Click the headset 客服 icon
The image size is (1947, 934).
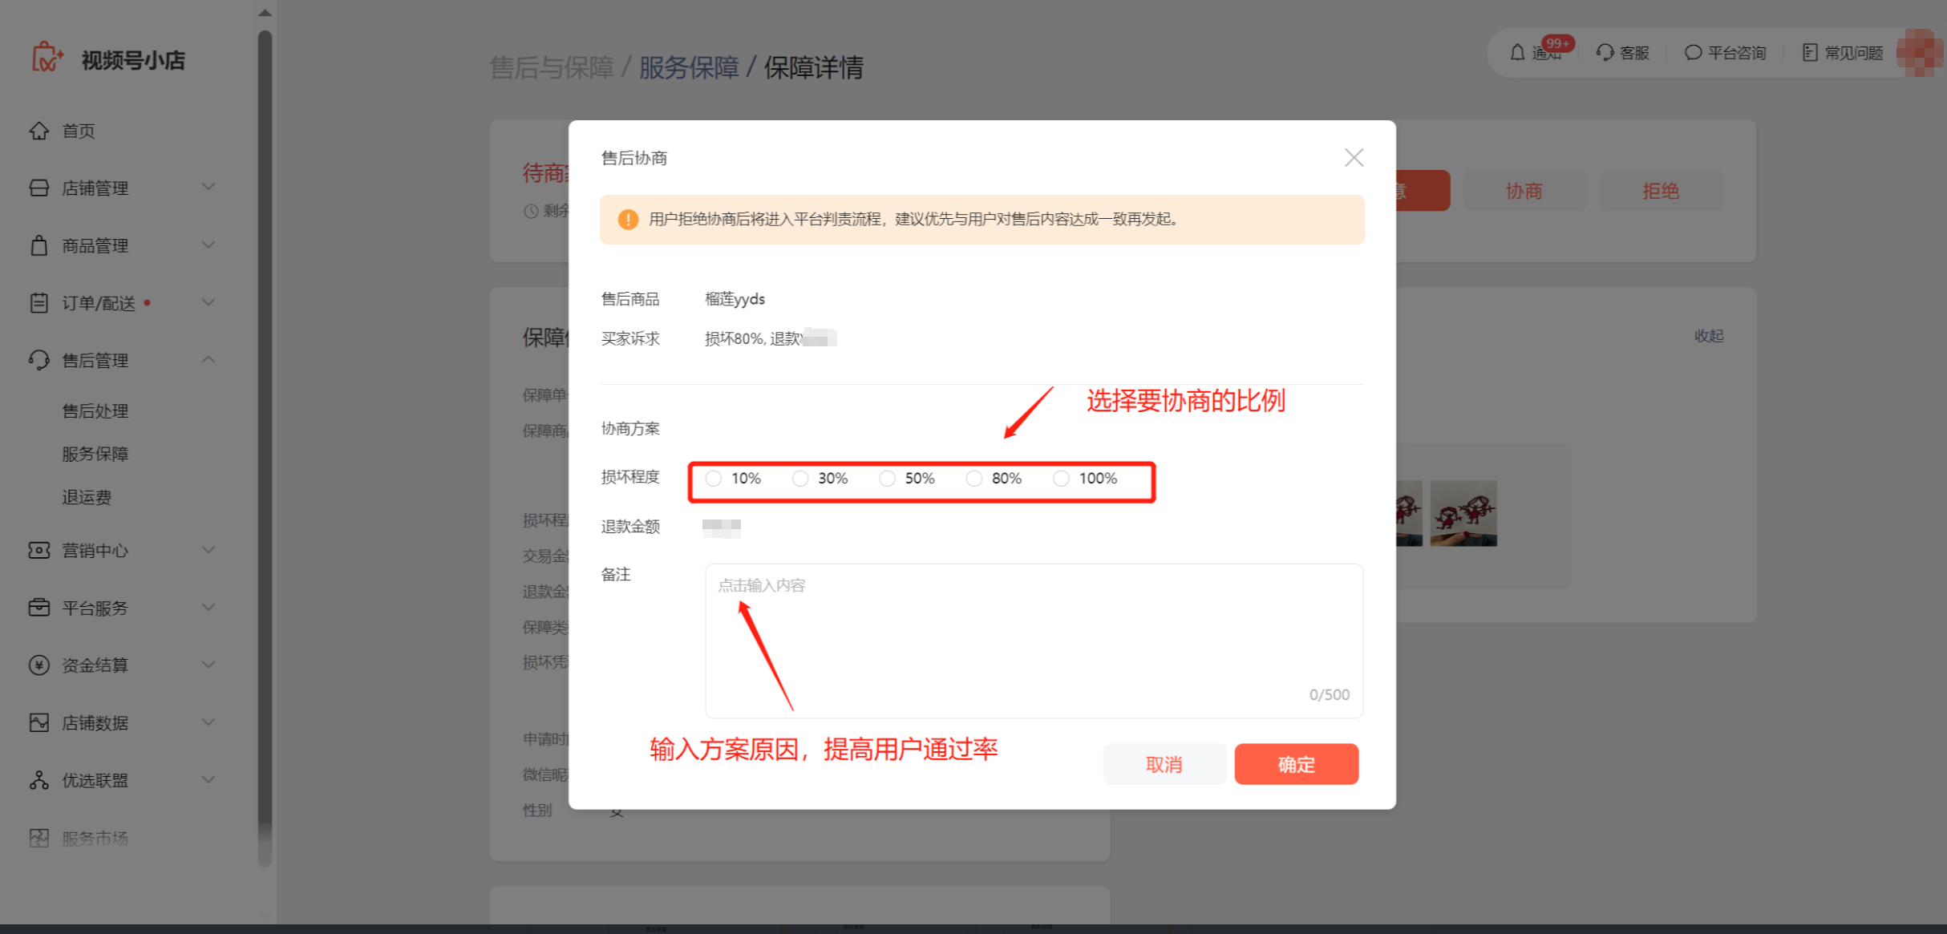click(1605, 53)
